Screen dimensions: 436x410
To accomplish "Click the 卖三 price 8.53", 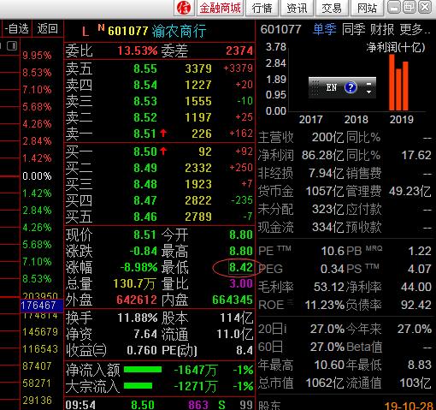I will coord(145,101).
